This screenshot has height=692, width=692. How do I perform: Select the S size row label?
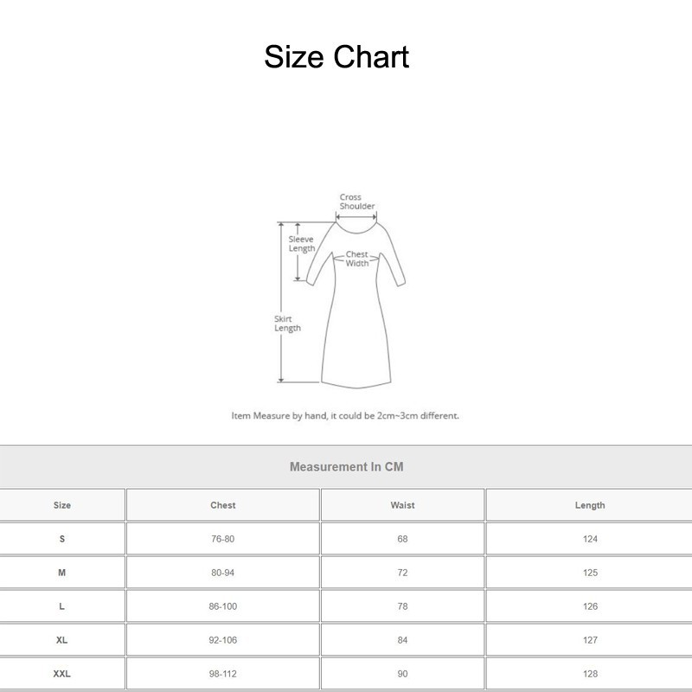(62, 539)
